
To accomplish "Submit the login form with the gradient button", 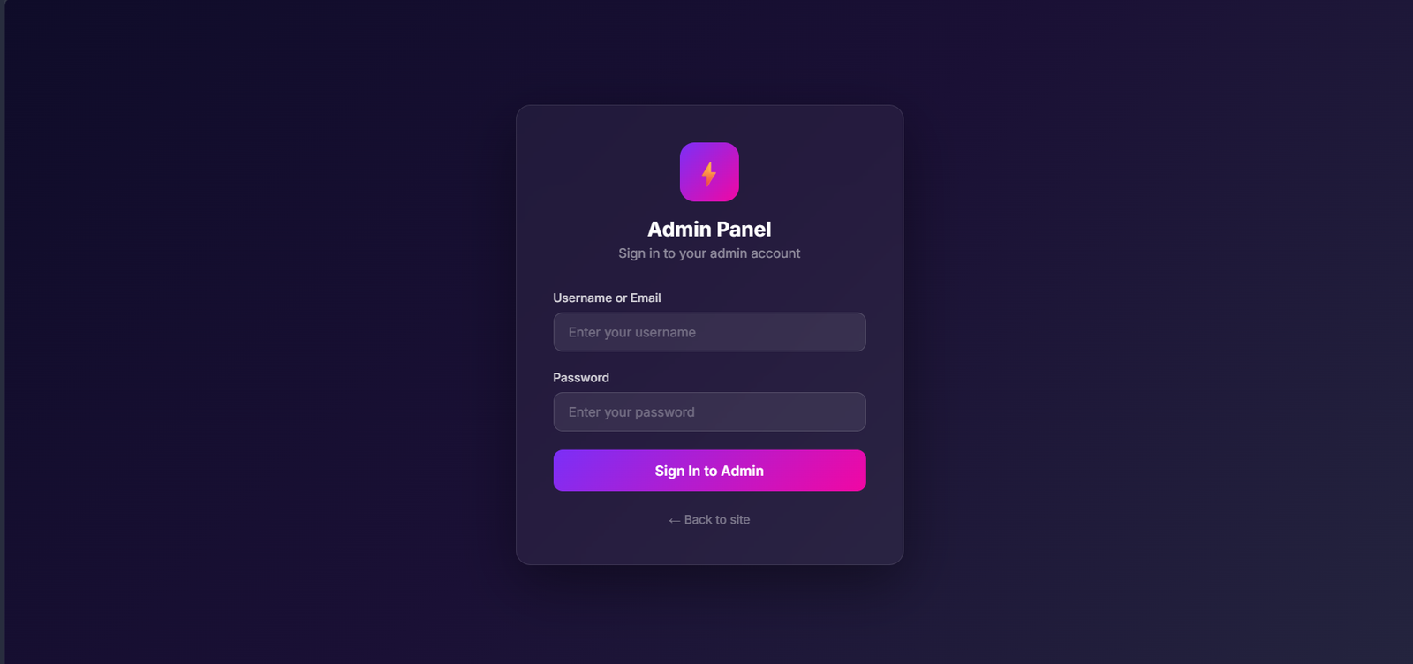I will [709, 471].
